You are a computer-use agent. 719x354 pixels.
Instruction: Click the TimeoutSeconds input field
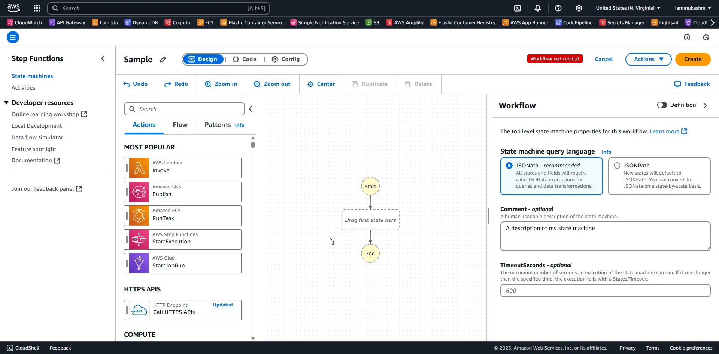pyautogui.click(x=605, y=291)
